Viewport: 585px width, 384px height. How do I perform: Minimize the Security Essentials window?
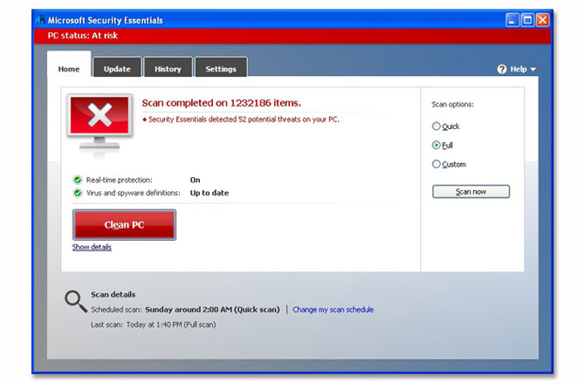click(513, 20)
